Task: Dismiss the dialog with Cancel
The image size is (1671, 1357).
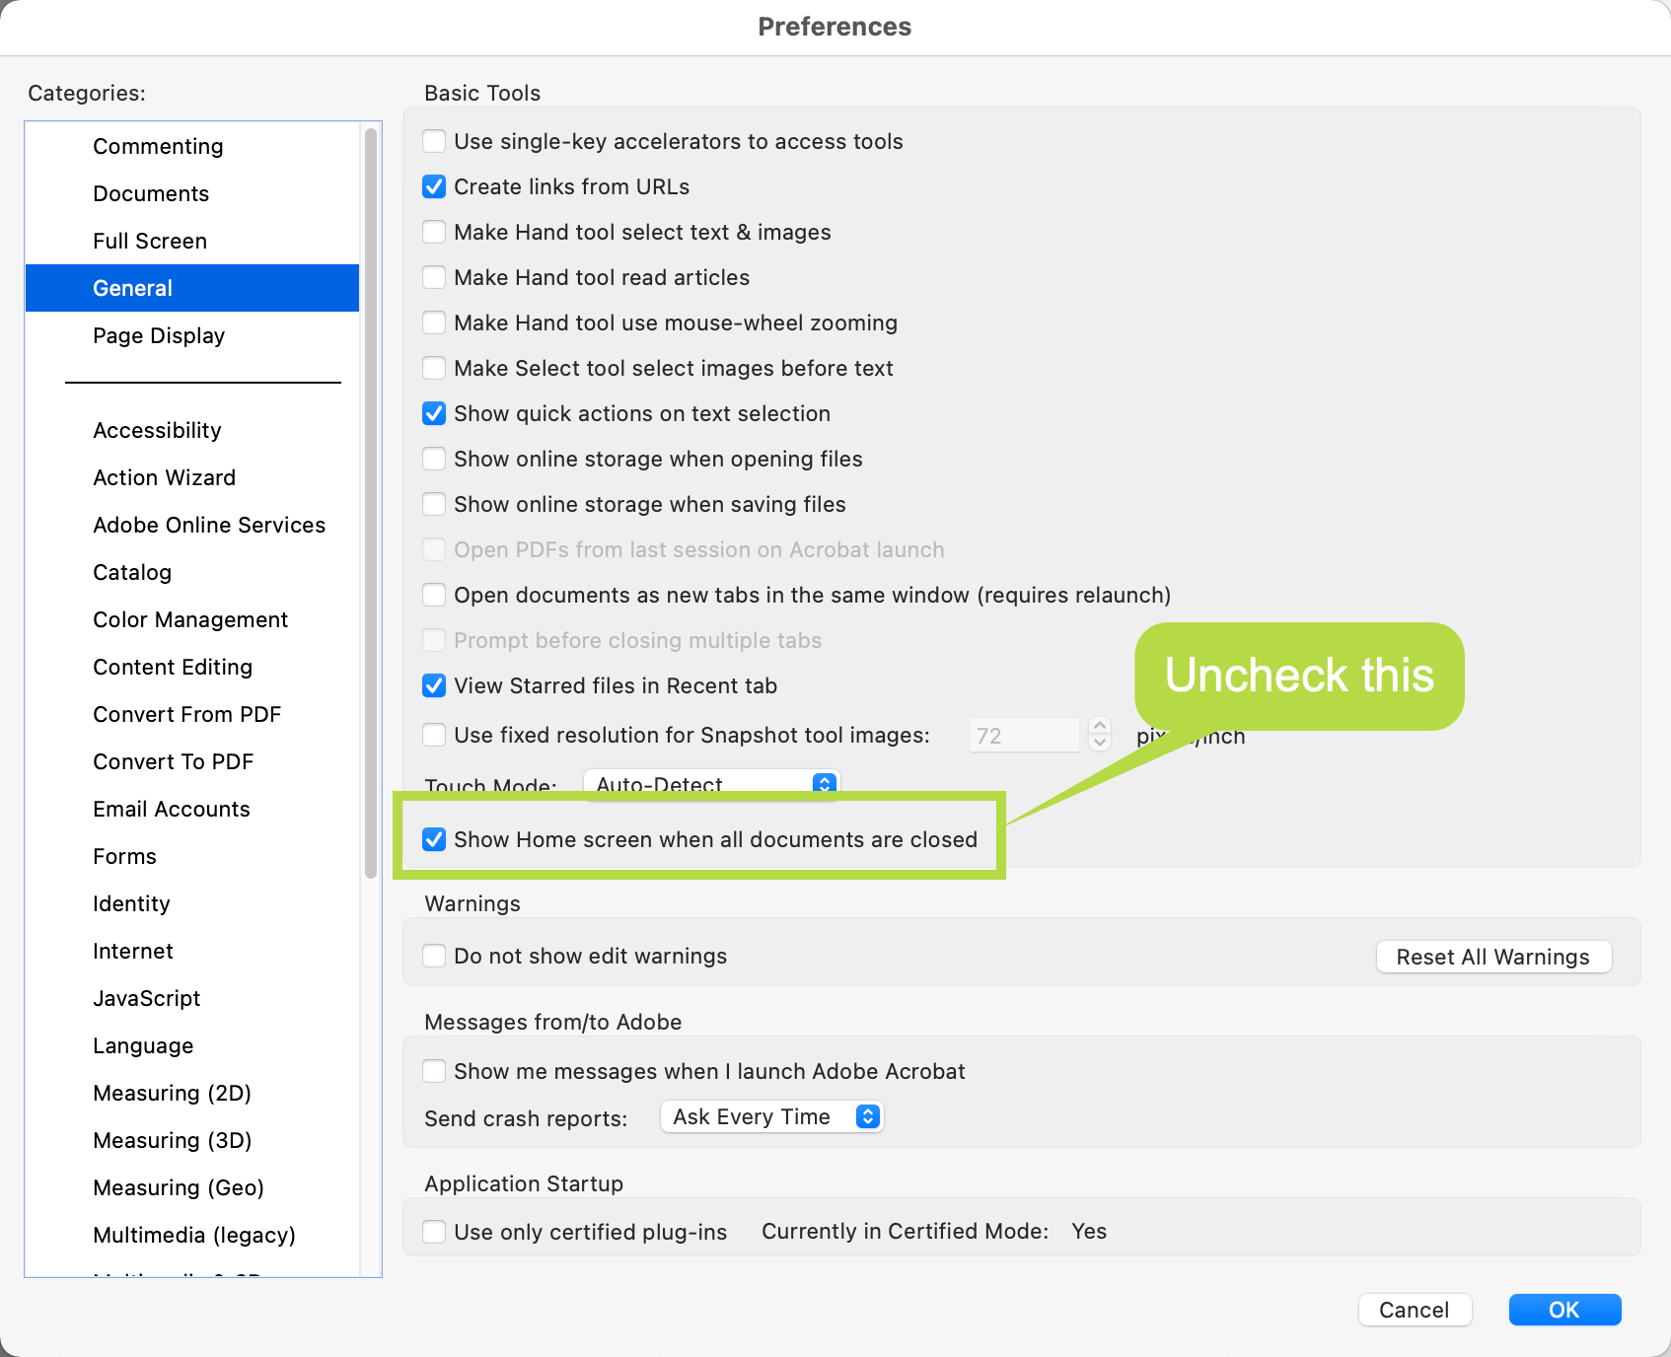Action: 1415,1310
